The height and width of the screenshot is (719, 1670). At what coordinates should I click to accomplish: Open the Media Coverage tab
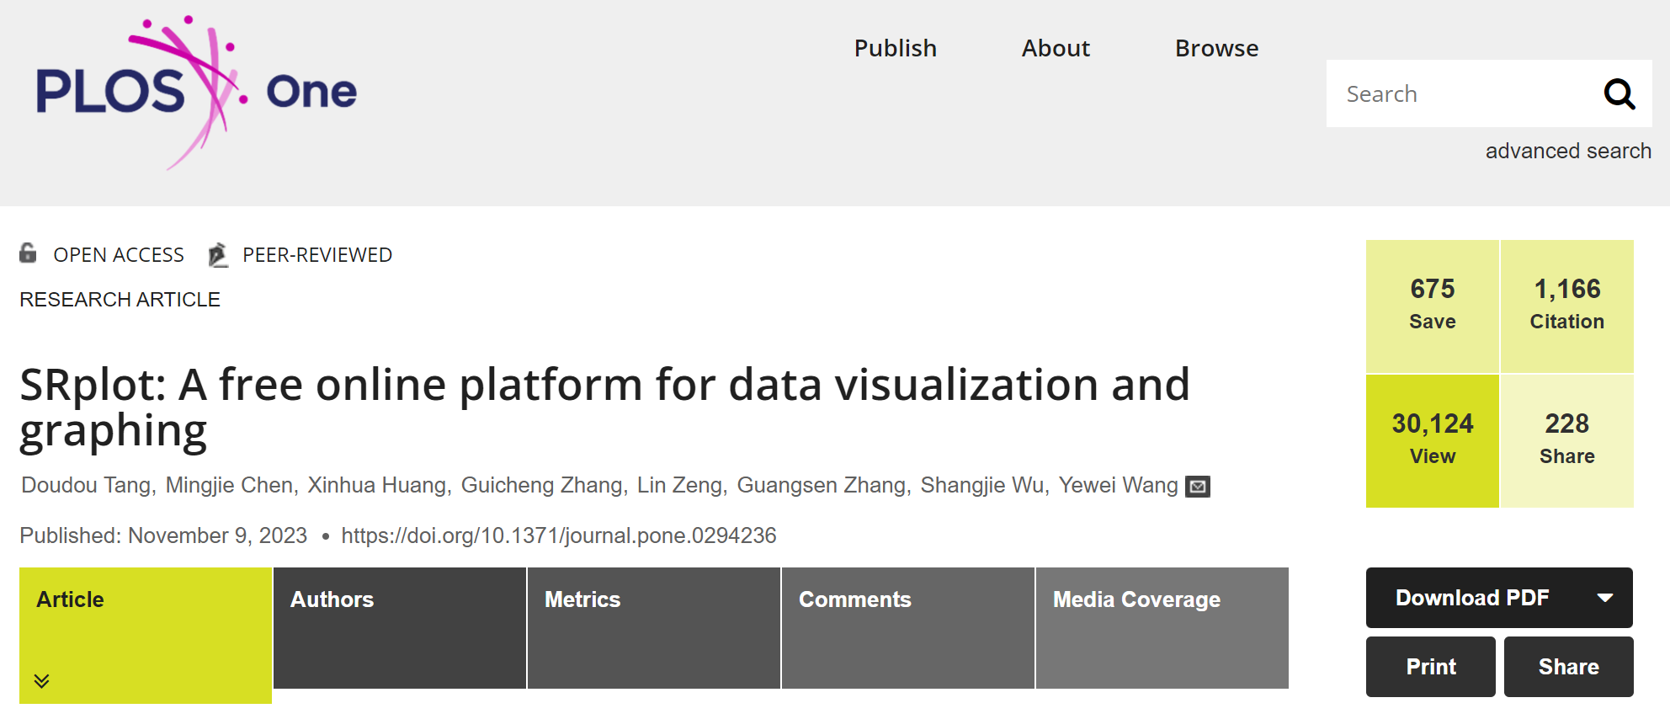pyautogui.click(x=1162, y=628)
